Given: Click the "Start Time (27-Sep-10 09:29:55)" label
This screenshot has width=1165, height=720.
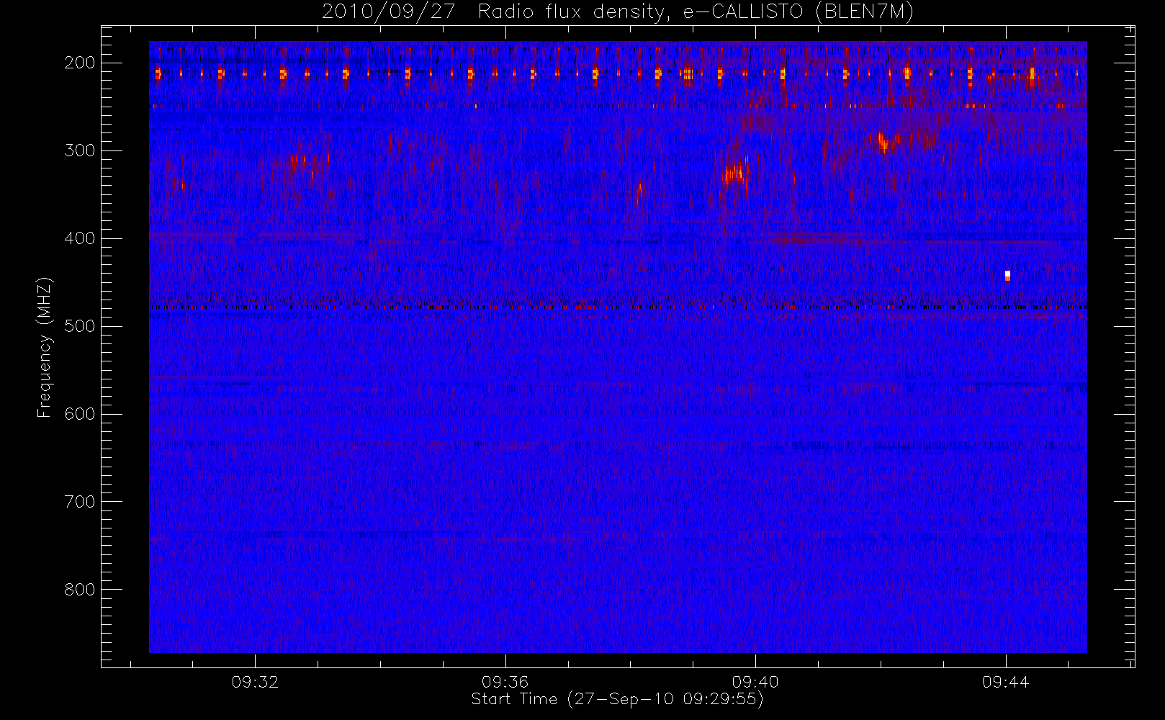Looking at the screenshot, I should click(617, 699).
